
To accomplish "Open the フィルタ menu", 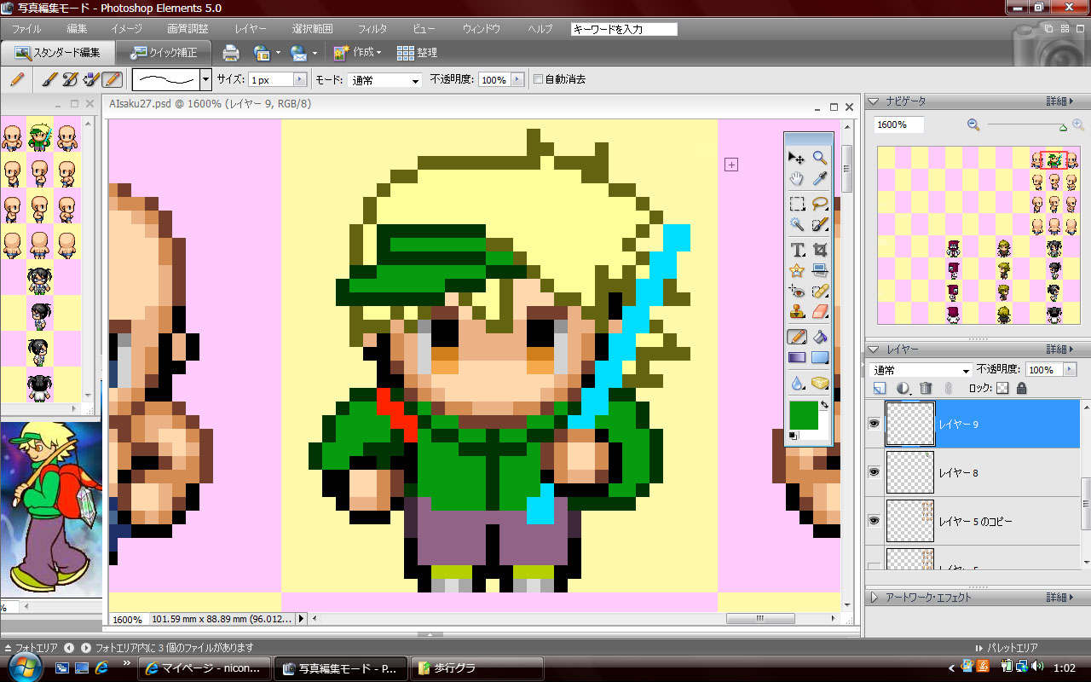I will [372, 29].
